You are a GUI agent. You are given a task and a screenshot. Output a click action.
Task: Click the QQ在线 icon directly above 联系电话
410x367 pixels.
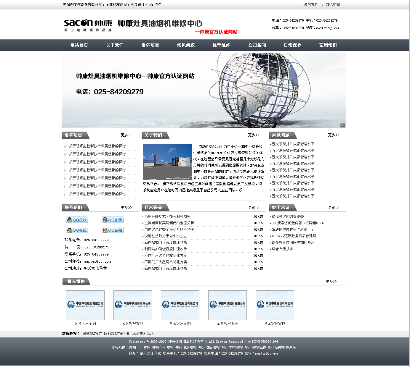[x=77, y=230]
